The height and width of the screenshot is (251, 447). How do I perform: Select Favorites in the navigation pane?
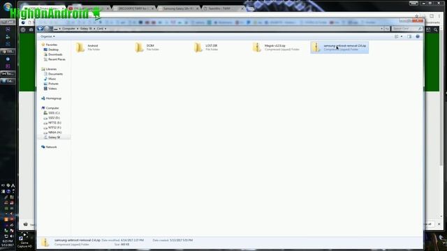tap(50, 45)
